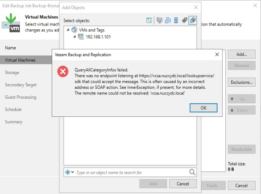Go to the Secondary Target wizard step
Image resolution: width=261 pixels, height=194 pixels.
(x=21, y=85)
